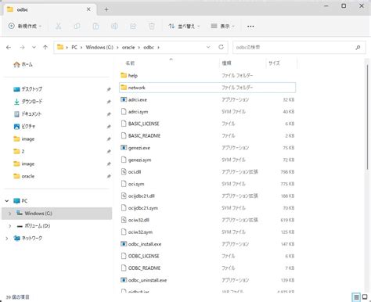Click Windows (C:) in breadcrumb path
This screenshot has height=302, width=371.
coord(99,47)
